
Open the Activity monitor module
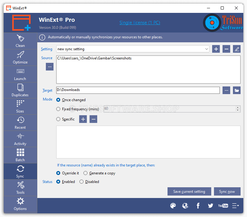click(x=20, y=139)
